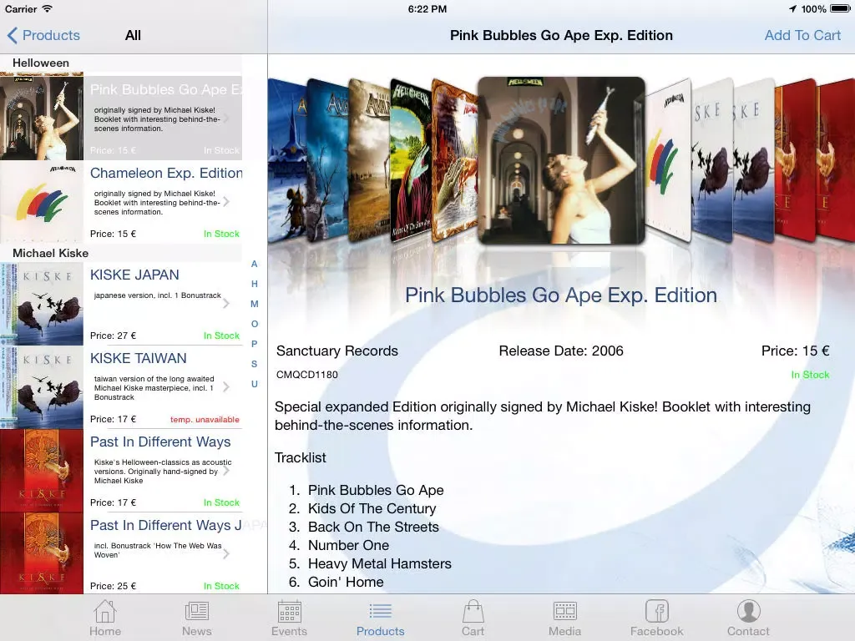Click 'temp. unavailable' status text

(205, 419)
